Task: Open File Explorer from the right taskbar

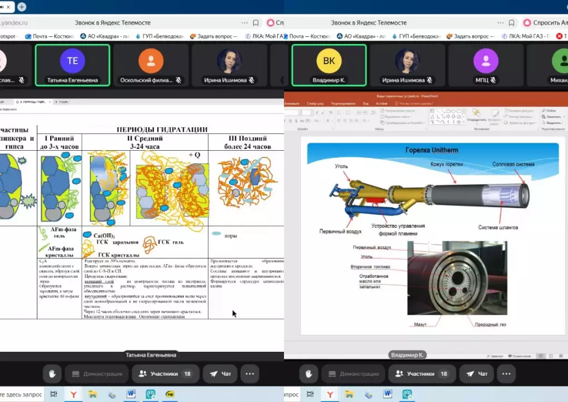Action: click(x=349, y=394)
